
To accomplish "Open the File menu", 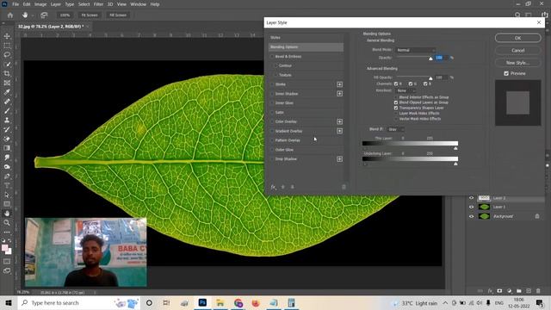I will (x=15, y=4).
